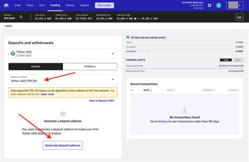Open the Deposit method dropdown
Viewport: 249px width, 162px height.
pos(113,80)
